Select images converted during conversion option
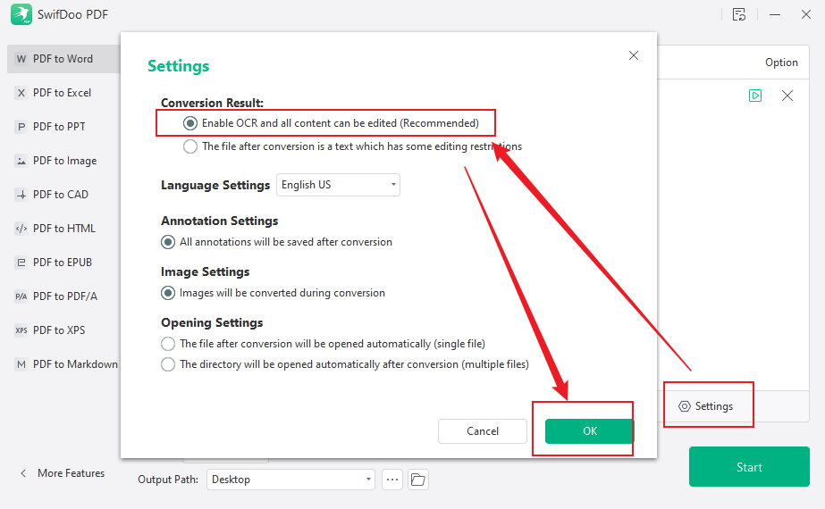825x509 pixels. (x=168, y=293)
